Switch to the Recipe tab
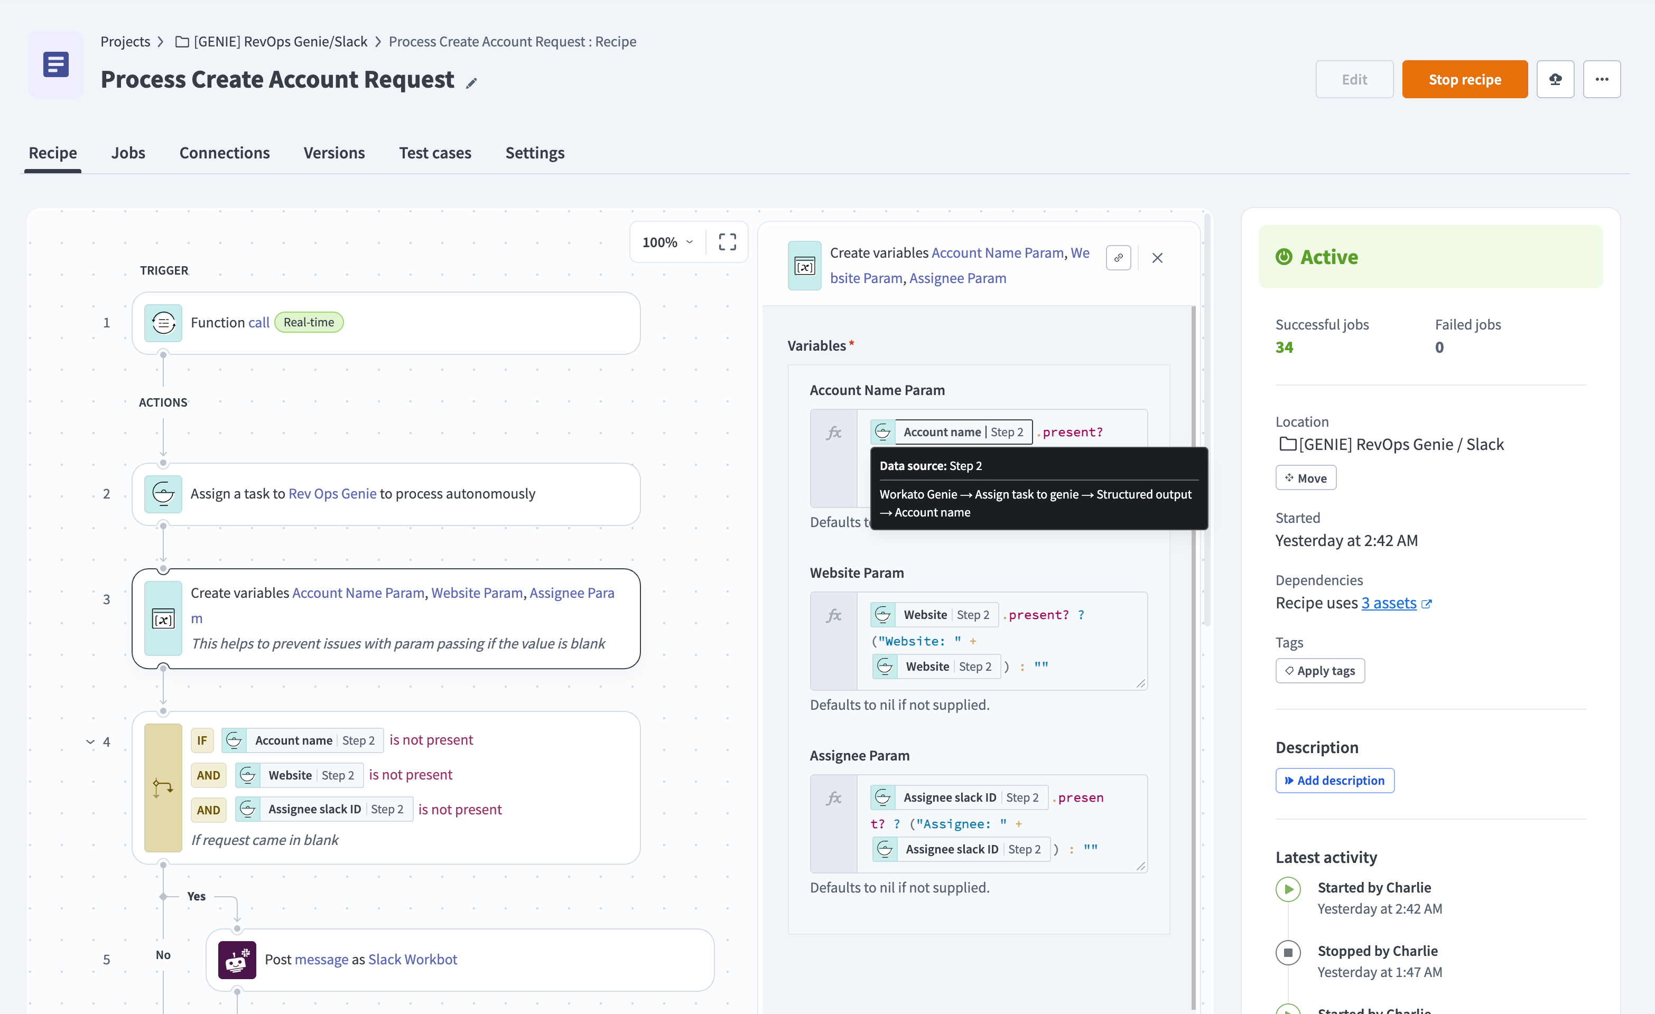The width and height of the screenshot is (1655, 1014). [53, 153]
